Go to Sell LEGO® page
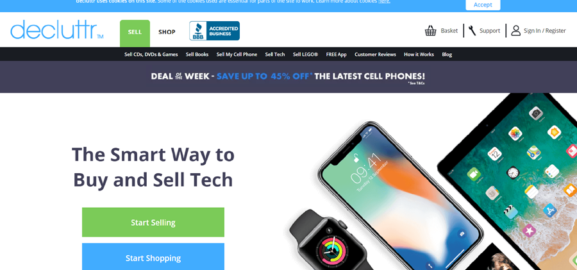The height and width of the screenshot is (270, 577). pyautogui.click(x=305, y=55)
